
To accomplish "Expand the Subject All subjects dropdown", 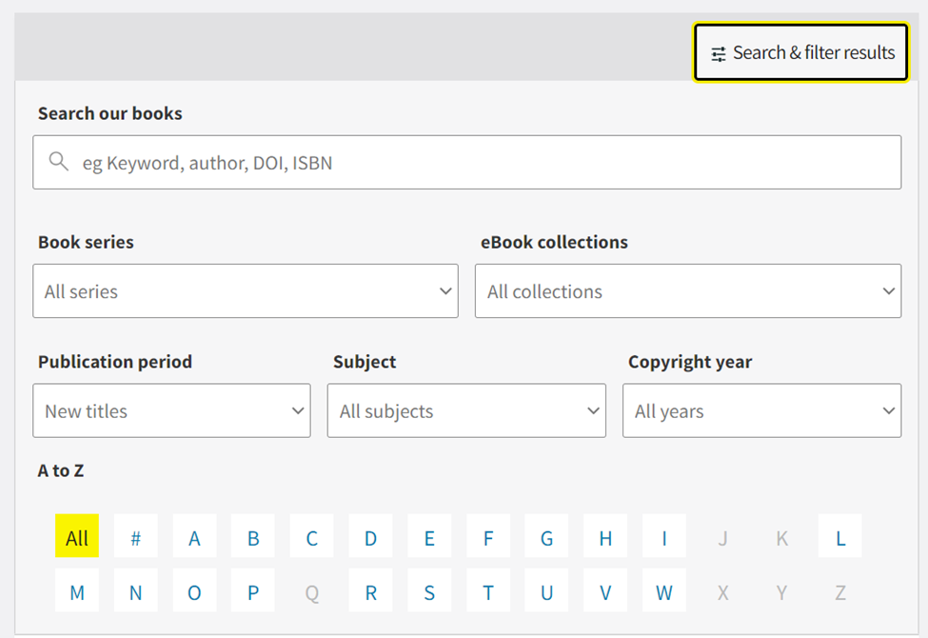I will [466, 410].
